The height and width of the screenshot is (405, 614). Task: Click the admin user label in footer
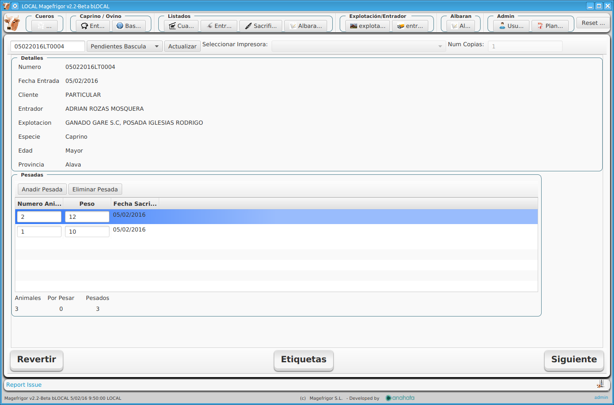601,397
